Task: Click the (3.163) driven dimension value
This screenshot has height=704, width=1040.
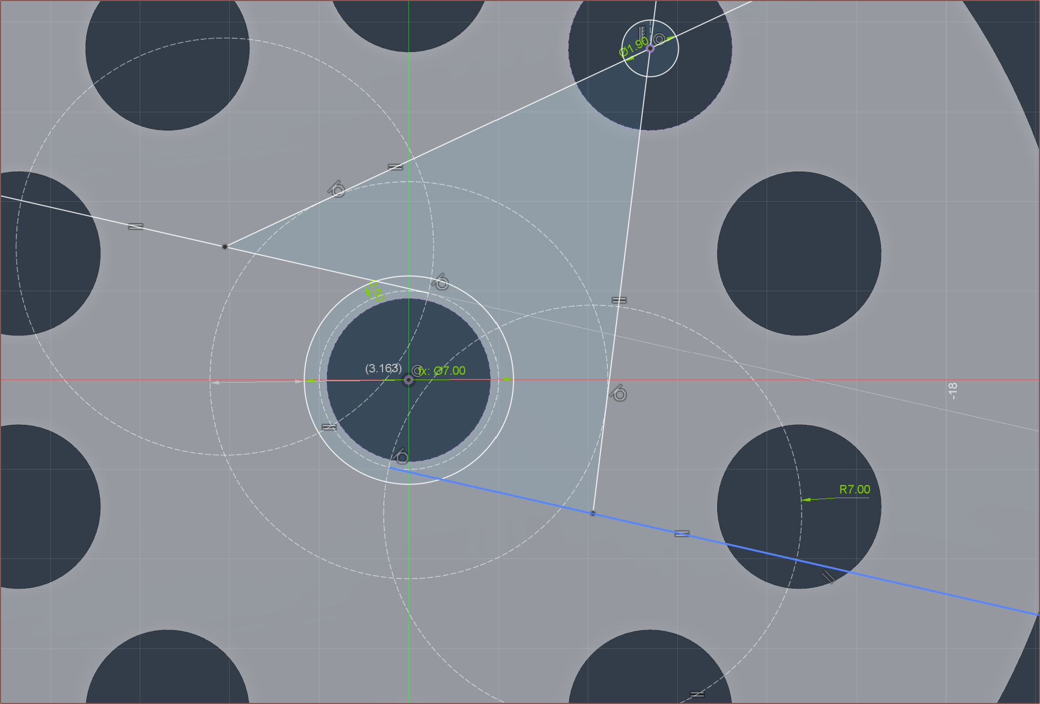Action: (383, 368)
